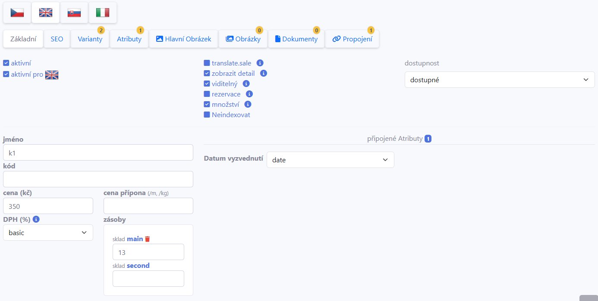
Task: Open the Dokumenty tab
Action: (296, 39)
